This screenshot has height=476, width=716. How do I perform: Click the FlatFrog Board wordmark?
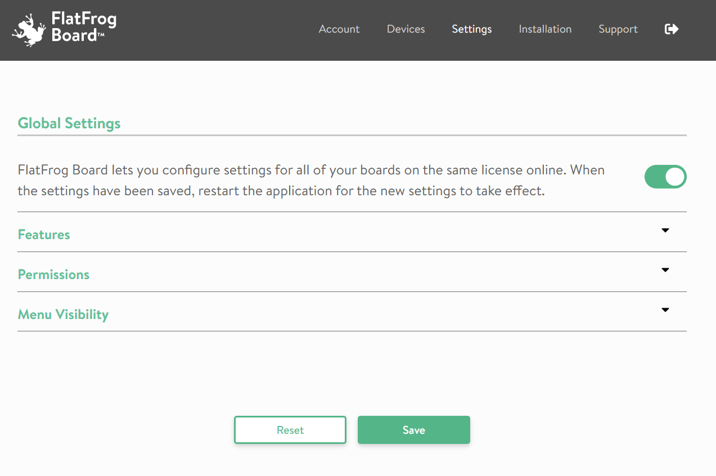83,26
